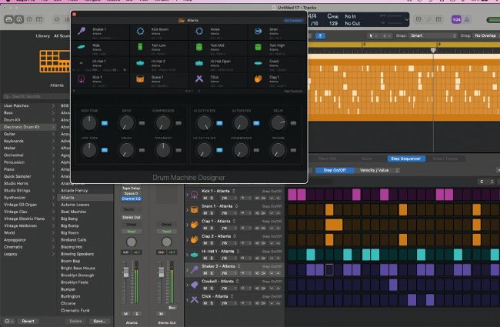Screen dimensions: 500x327
Task: Toggle the High Tone effect button
Action: [x=105, y=123]
